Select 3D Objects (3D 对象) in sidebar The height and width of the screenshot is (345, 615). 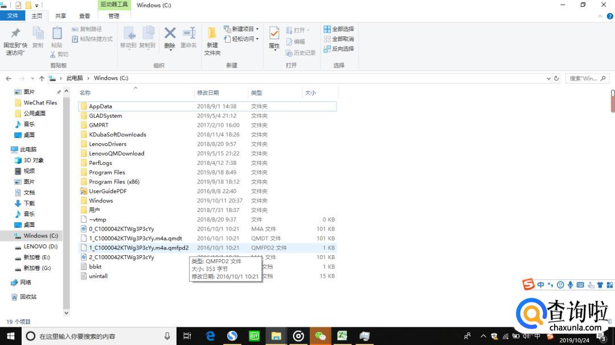[29, 160]
